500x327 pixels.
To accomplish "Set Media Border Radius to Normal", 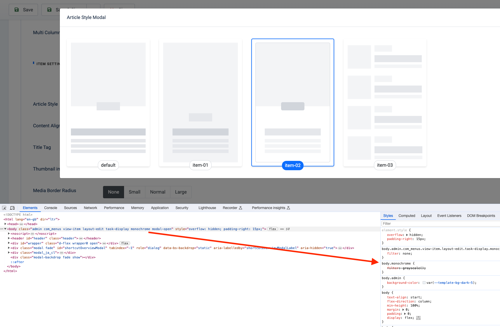I will [x=158, y=192].
